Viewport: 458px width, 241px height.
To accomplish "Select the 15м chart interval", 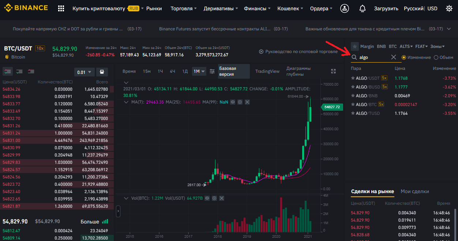I will coord(147,71).
